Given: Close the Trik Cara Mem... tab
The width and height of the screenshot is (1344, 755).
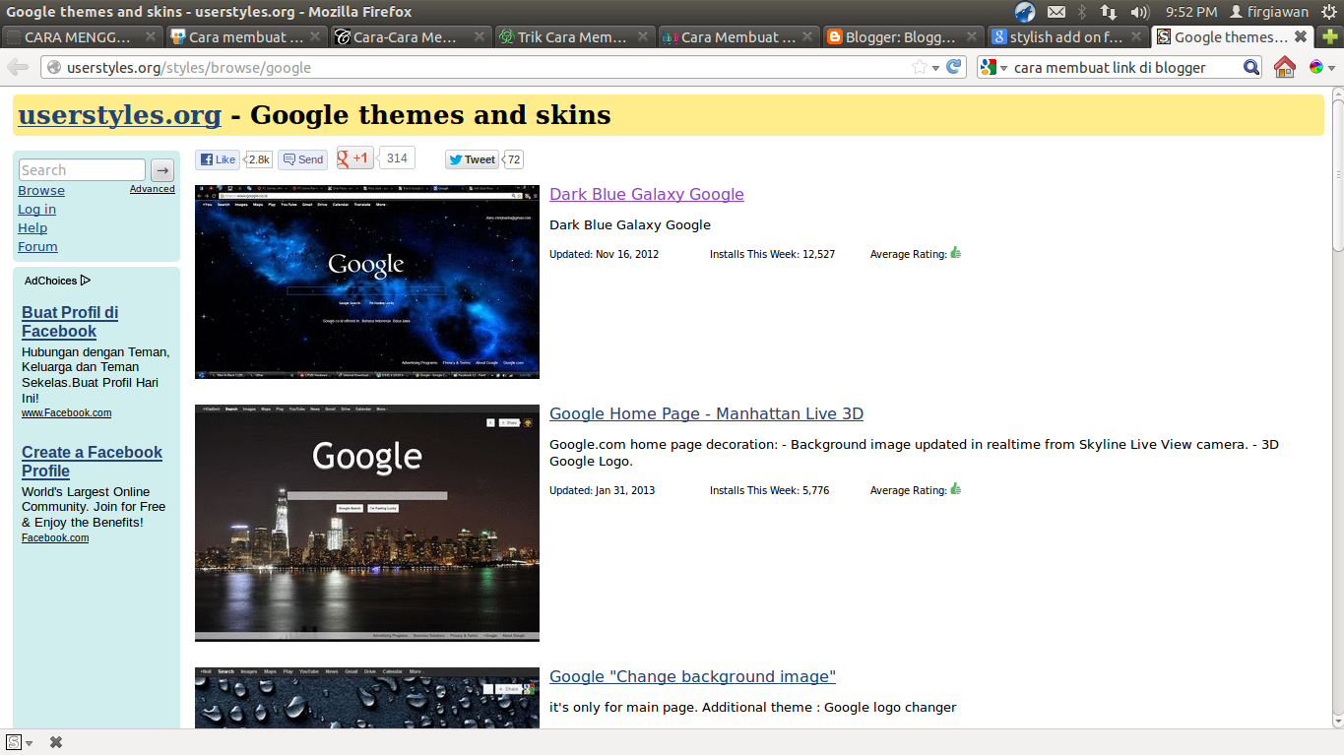Looking at the screenshot, I should tap(643, 37).
